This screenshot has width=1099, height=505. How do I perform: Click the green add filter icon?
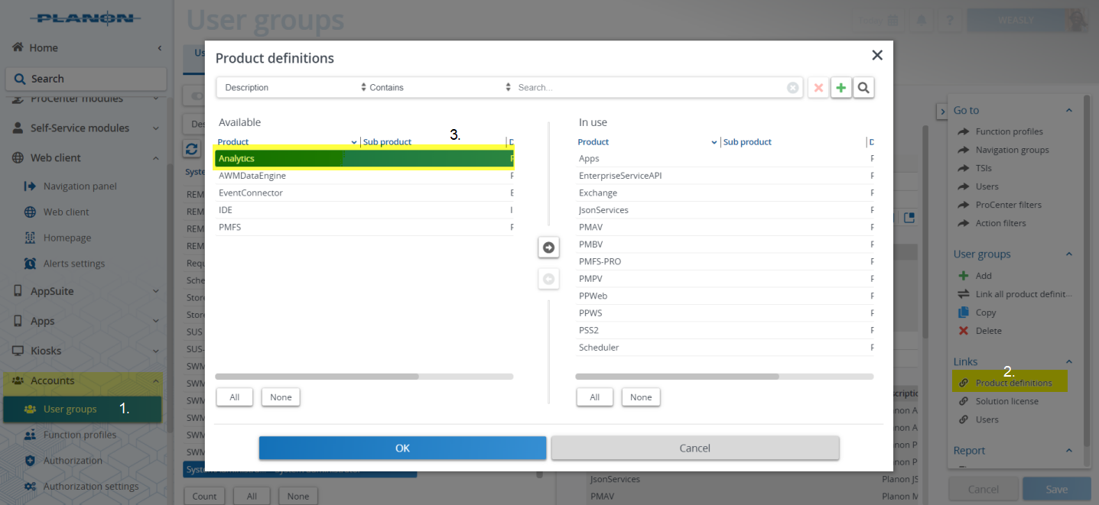pos(841,87)
